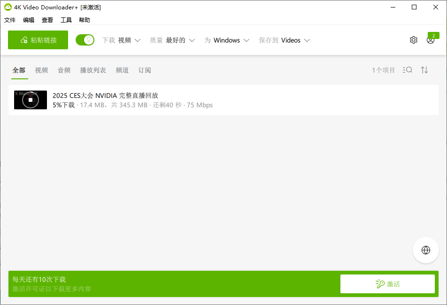This screenshot has height=305, width=447.
Task: Open the 为 Windows platform dropdown
Action: [x=227, y=40]
